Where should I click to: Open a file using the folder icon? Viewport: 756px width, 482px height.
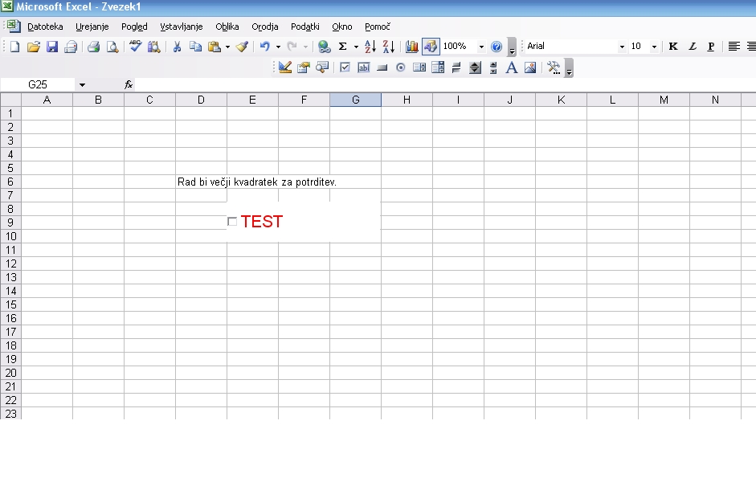(33, 47)
